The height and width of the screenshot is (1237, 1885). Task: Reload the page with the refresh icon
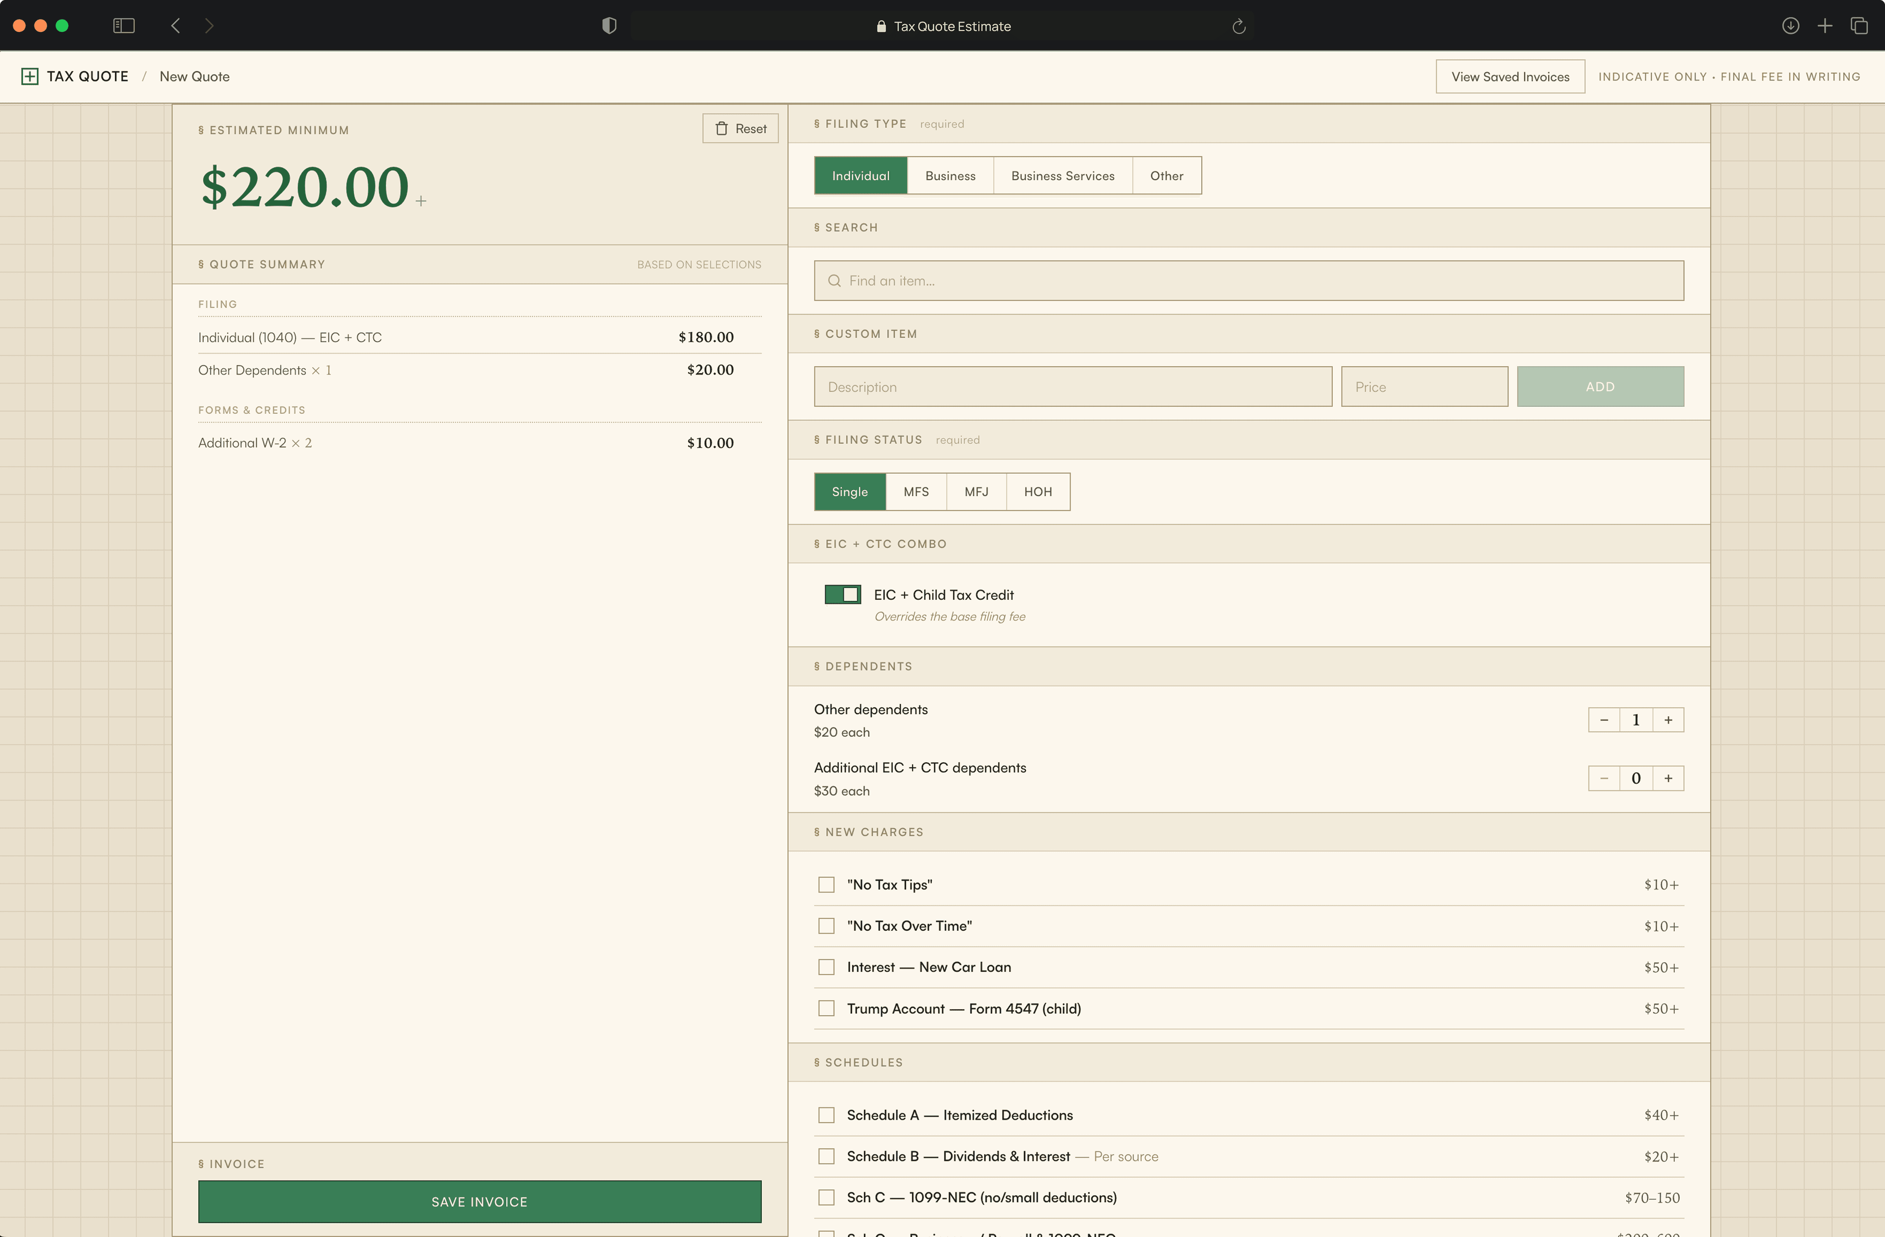point(1239,26)
